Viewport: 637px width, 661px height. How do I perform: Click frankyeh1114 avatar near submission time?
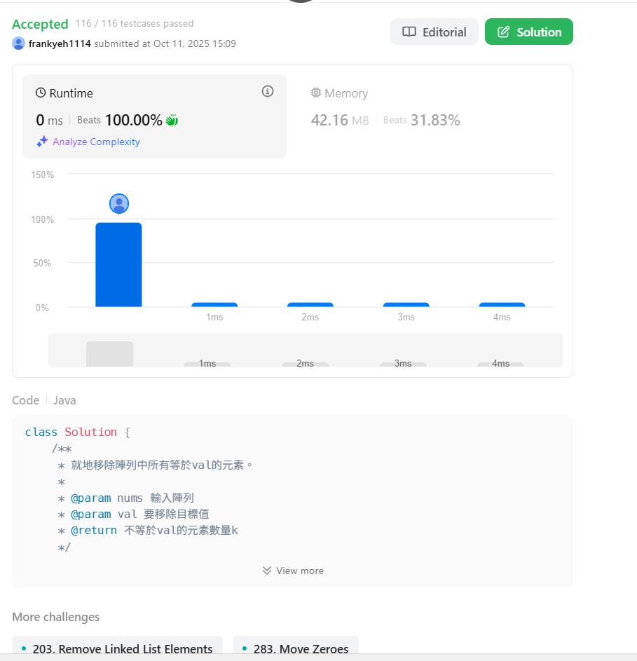tap(18, 43)
